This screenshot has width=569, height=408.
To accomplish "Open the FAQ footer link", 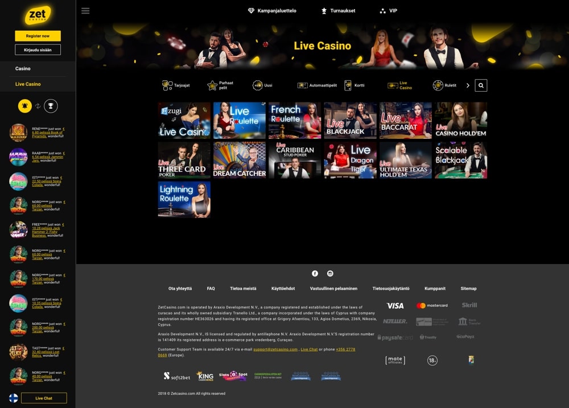I will tap(211, 289).
